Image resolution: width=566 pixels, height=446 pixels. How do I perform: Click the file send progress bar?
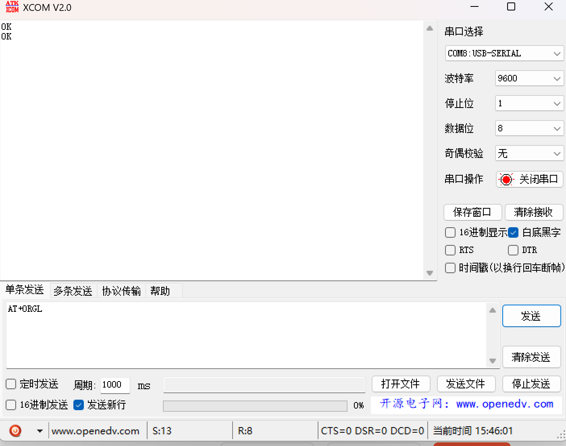pos(255,406)
